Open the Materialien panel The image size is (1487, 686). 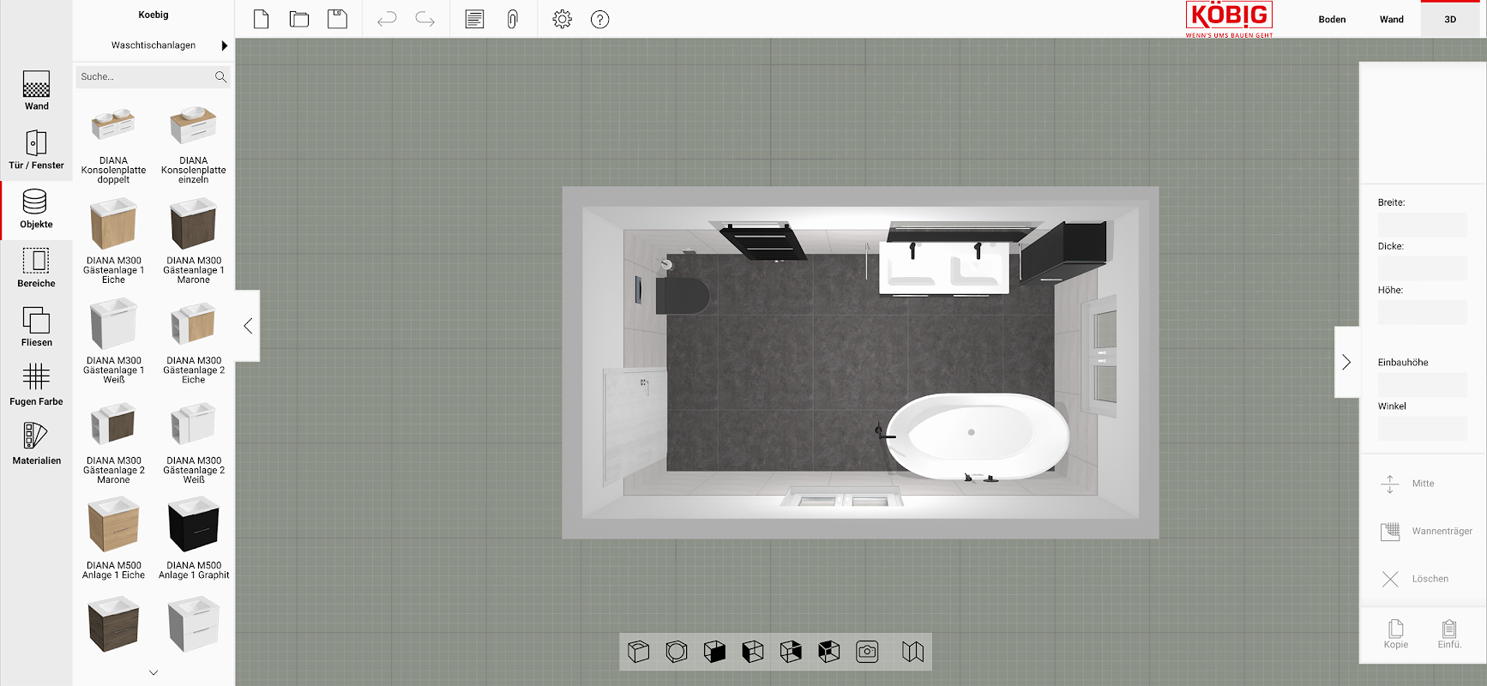36,444
